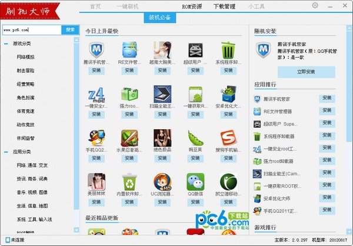Image resolution: width=353 pixels, height=246 pixels.
Task: Select the 音乐.视频.图像 app category
Action: 32,193
